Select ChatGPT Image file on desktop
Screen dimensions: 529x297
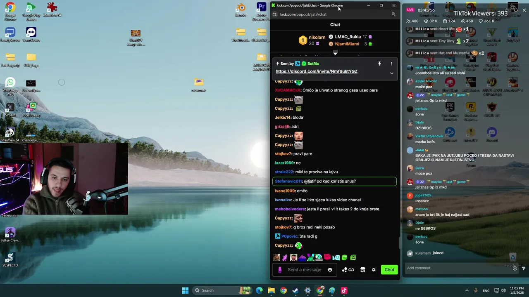click(136, 38)
